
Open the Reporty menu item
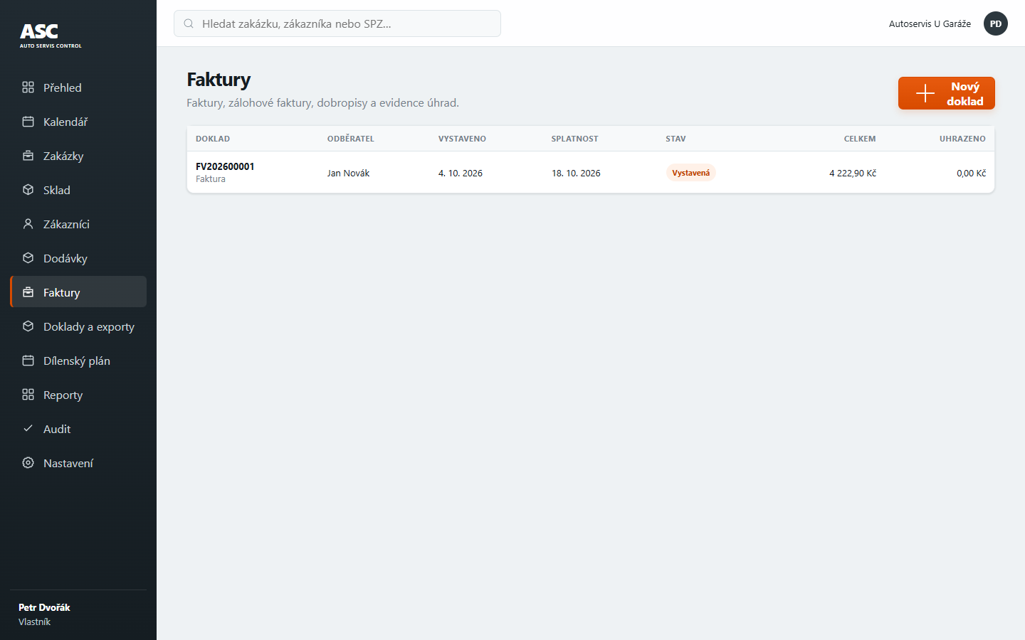[x=78, y=395]
